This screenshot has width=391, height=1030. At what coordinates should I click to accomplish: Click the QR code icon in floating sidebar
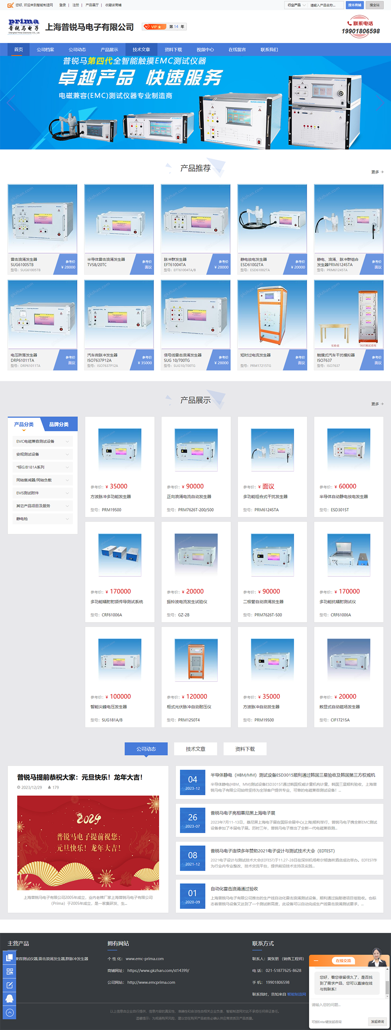[x=10, y=971]
